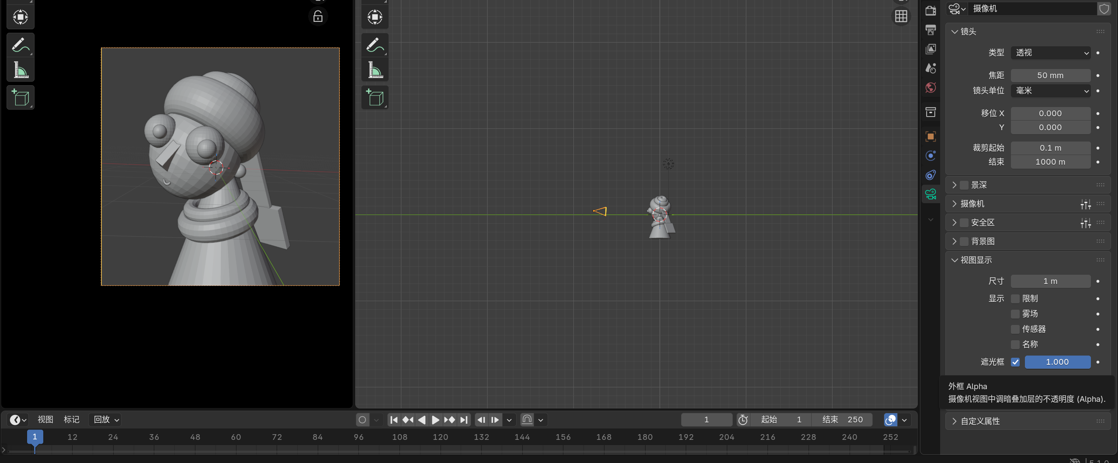Expand the 背景图 panel
1118x463 pixels.
point(954,241)
